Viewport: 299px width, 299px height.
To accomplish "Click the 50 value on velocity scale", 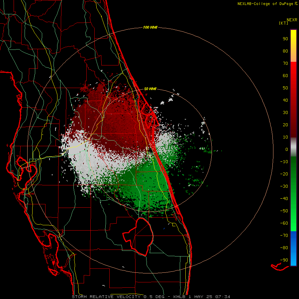I will (x=285, y=88).
